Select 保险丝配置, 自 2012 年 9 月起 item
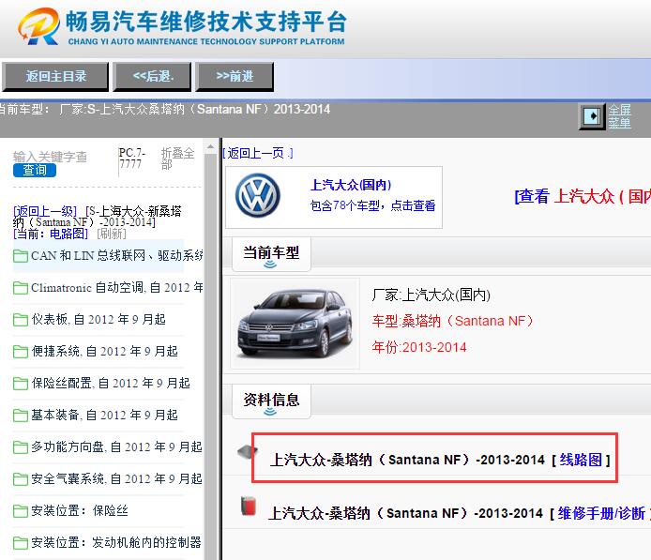 [x=111, y=383]
